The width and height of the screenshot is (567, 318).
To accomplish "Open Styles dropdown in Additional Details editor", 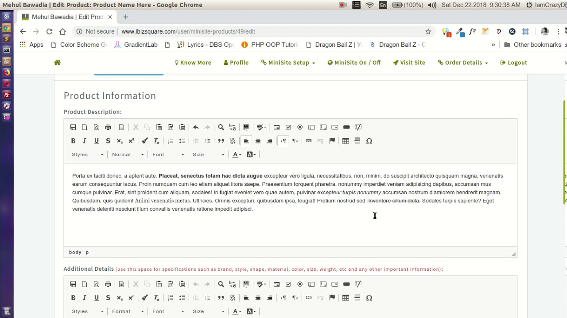I will (88, 311).
